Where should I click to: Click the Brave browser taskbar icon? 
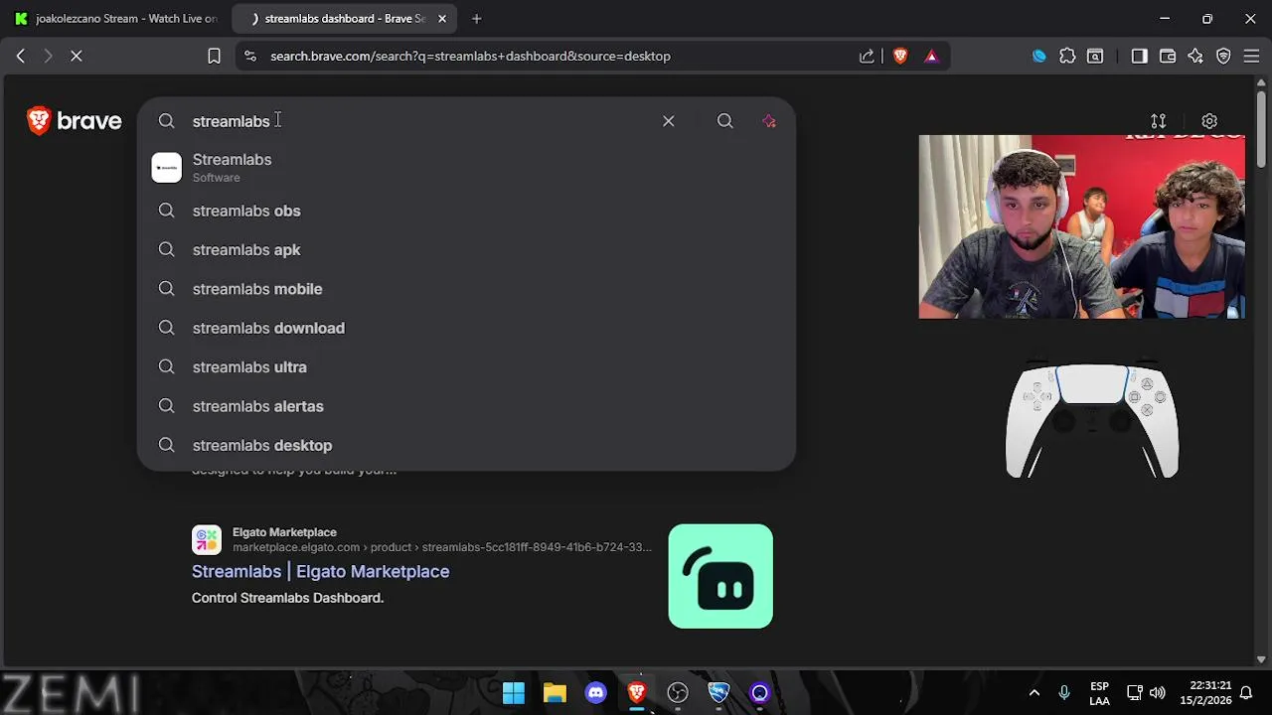click(637, 693)
